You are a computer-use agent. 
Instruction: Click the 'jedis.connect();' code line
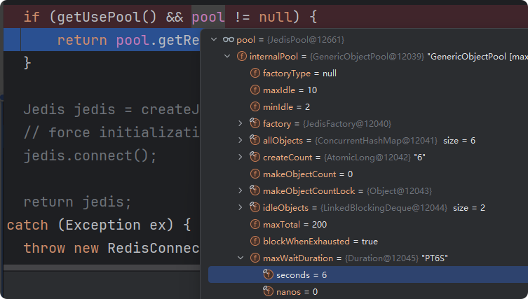coord(90,155)
